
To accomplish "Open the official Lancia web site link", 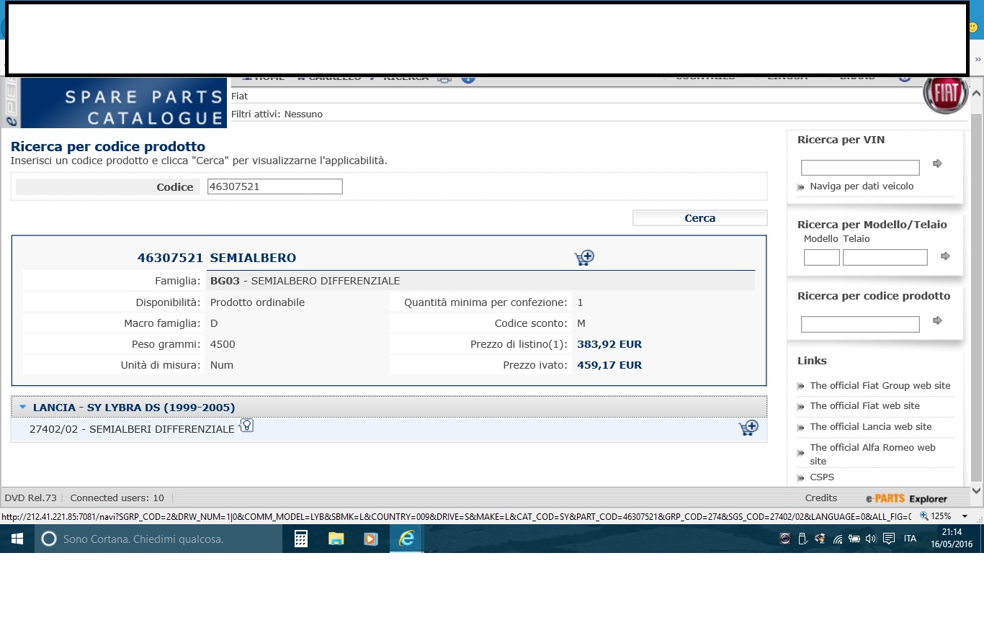I will tap(870, 427).
